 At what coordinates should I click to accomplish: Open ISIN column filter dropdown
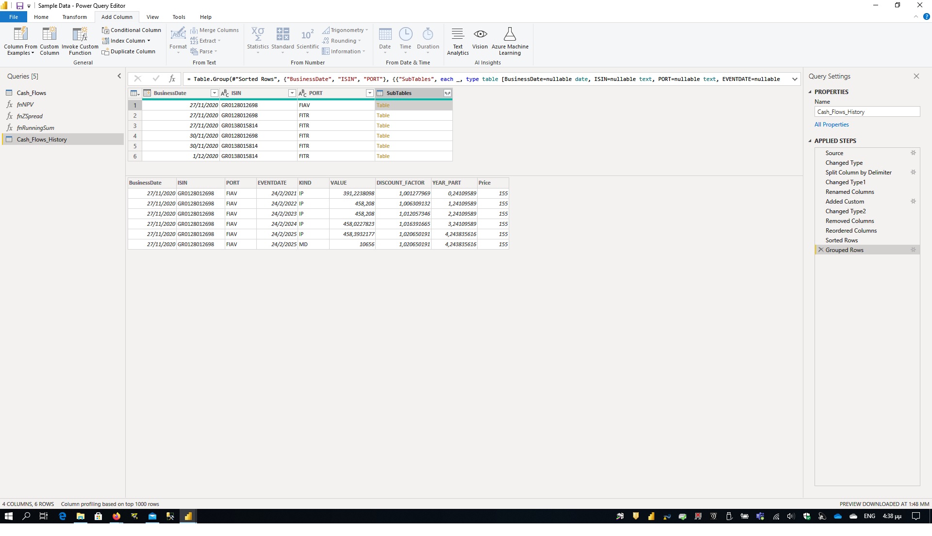pyautogui.click(x=292, y=93)
